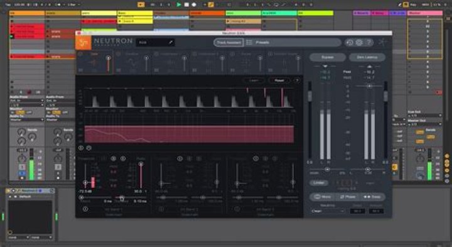Click the Gate module mix slider handle
This screenshot has height=247, width=452.
click(109, 58)
